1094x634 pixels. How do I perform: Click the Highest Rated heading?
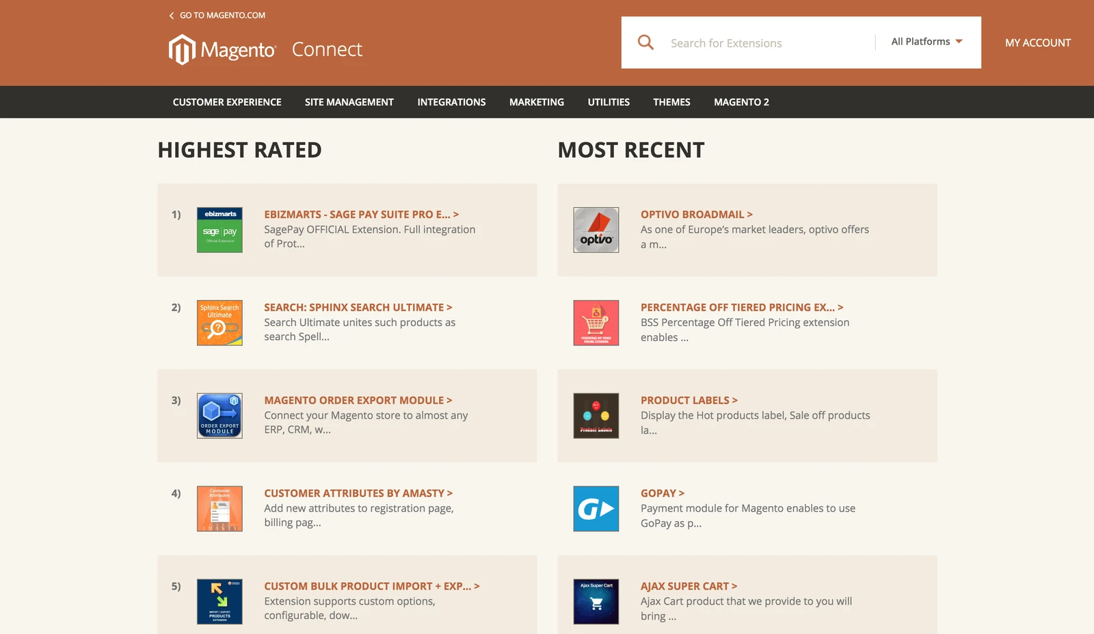click(239, 150)
